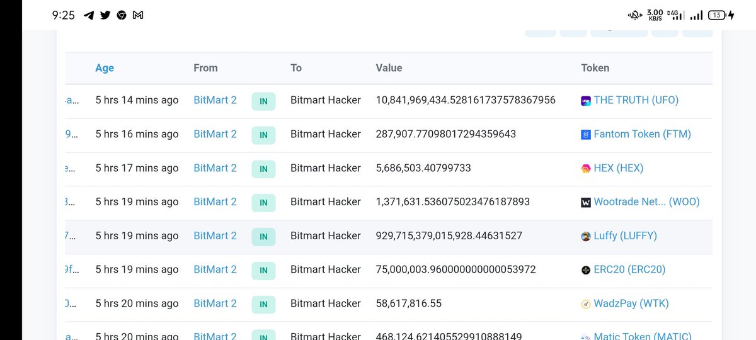Open Luffy (LUFFY) token link
The width and height of the screenshot is (756, 340).
626,236
